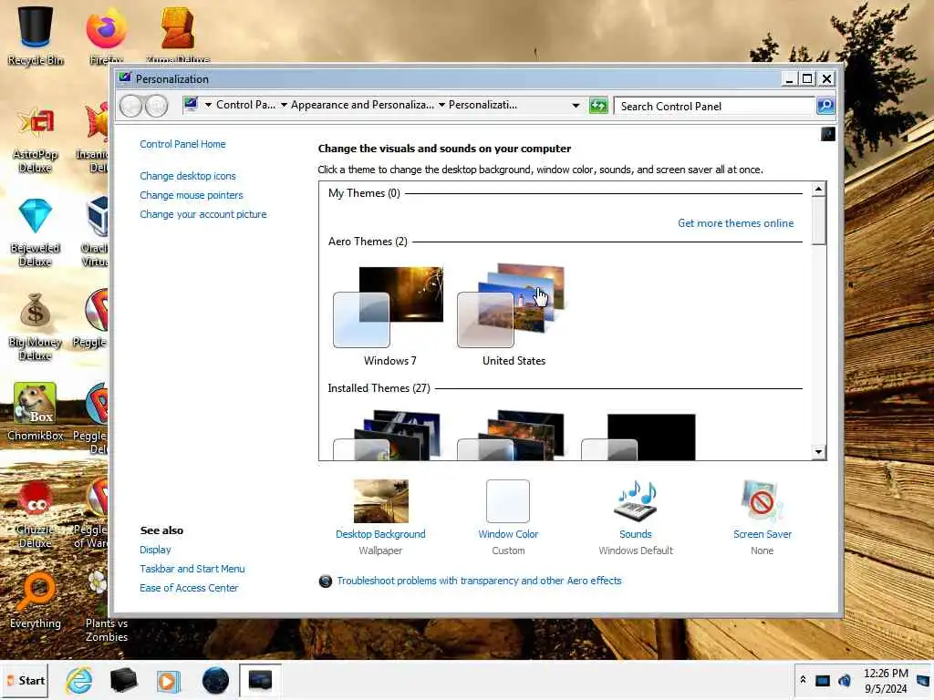Click Show desktop button at taskbar end
This screenshot has height=700, width=934.
pos(924,680)
